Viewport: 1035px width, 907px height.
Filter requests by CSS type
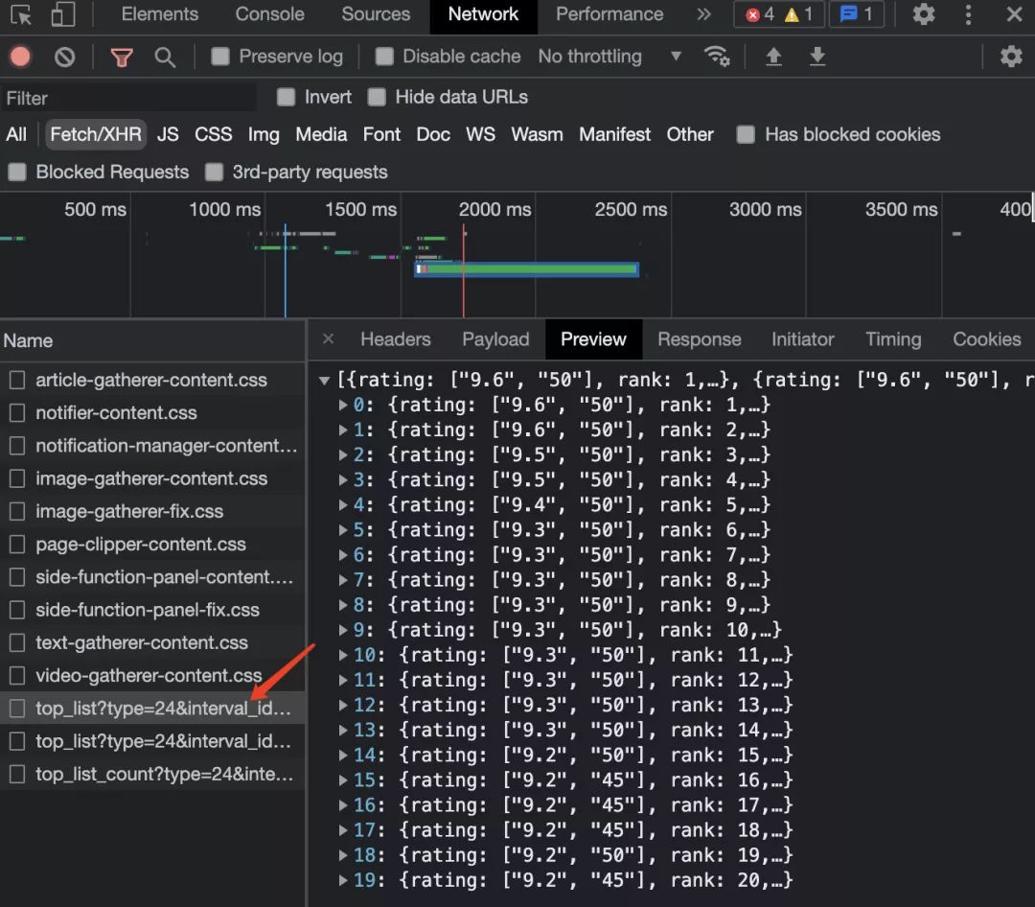(213, 135)
